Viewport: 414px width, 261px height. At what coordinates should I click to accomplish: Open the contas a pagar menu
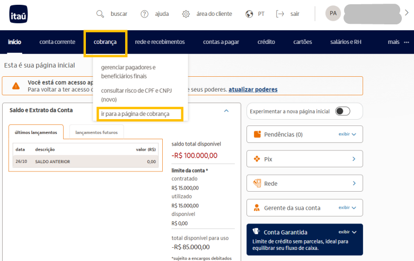pyautogui.click(x=221, y=42)
